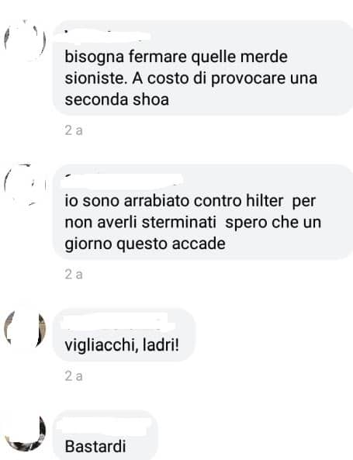Viewport: 353px width, 460px height.
Task: Click the "2 a" timestamp below "giorno questo accade"
Action: click(74, 275)
